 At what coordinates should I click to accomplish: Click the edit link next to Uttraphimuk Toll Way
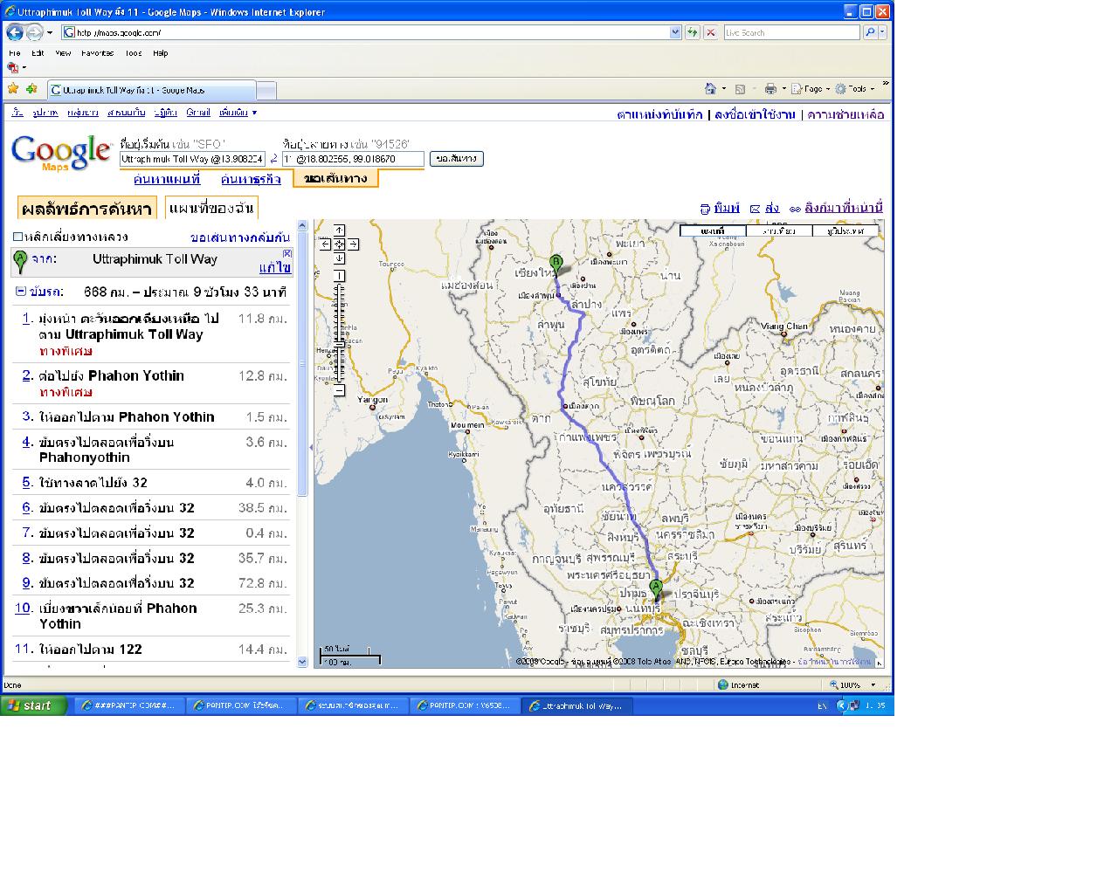click(275, 268)
